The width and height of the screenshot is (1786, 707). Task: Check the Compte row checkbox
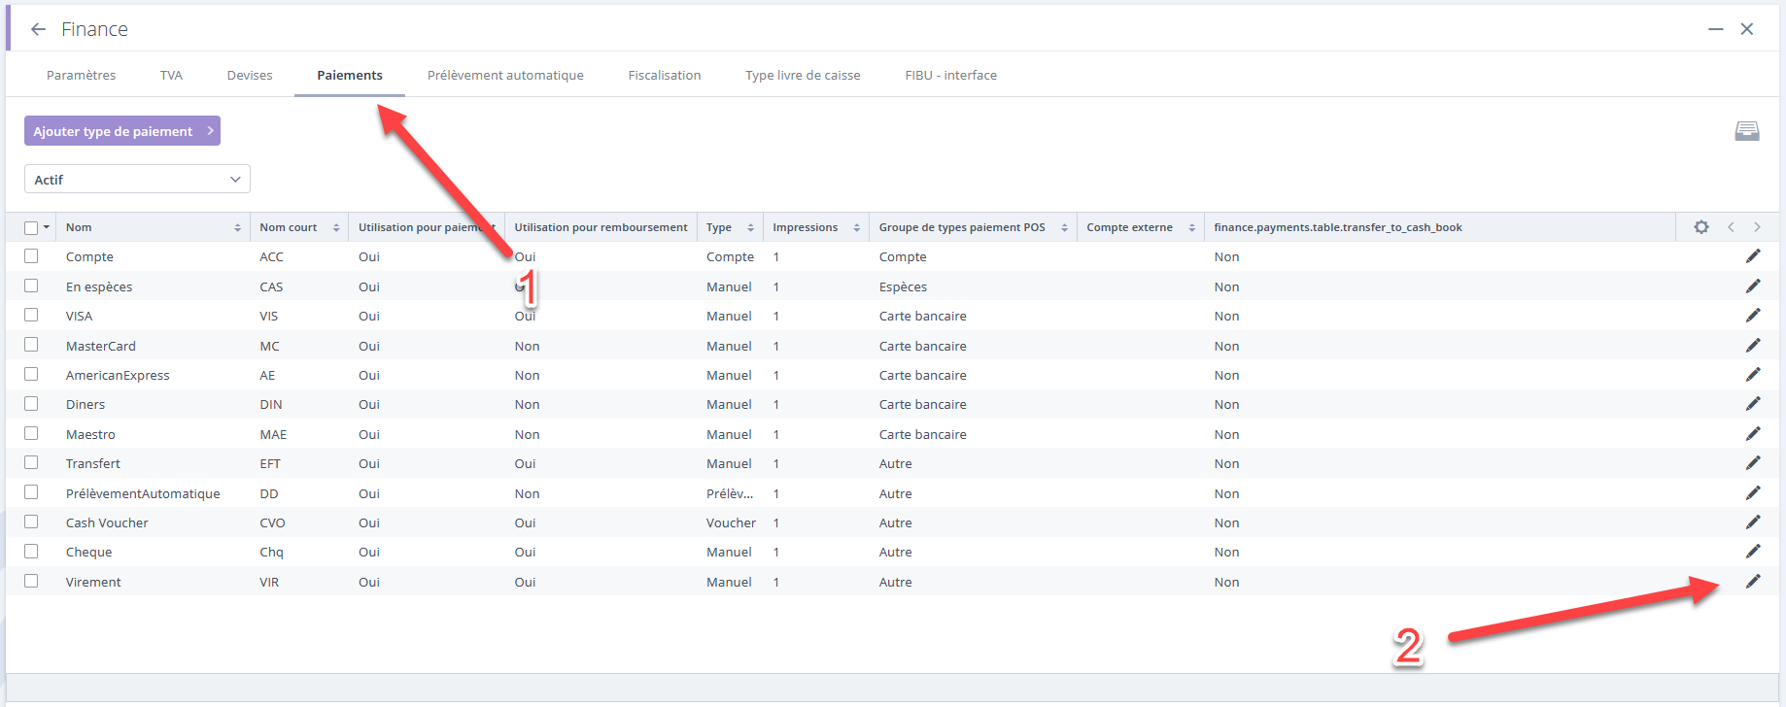pos(31,256)
